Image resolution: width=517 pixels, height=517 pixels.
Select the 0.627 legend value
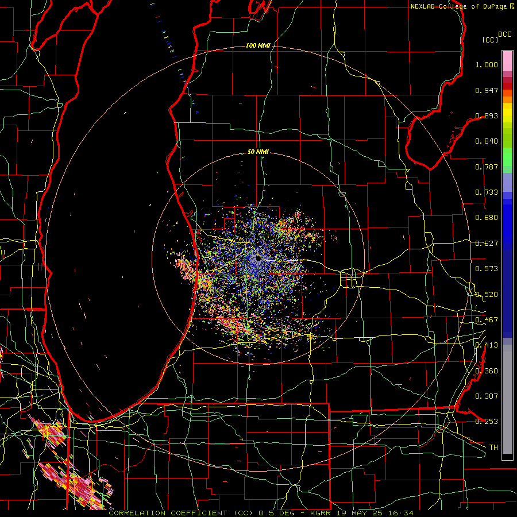point(487,244)
